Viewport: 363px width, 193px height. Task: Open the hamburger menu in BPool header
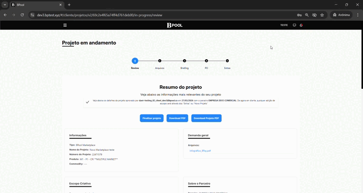[65, 25]
